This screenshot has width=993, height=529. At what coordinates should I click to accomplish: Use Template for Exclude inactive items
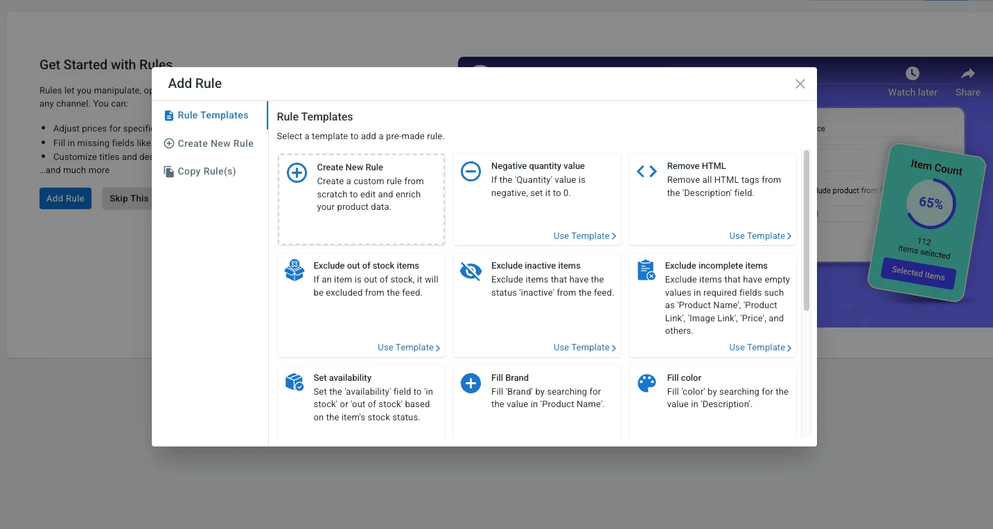coord(584,348)
